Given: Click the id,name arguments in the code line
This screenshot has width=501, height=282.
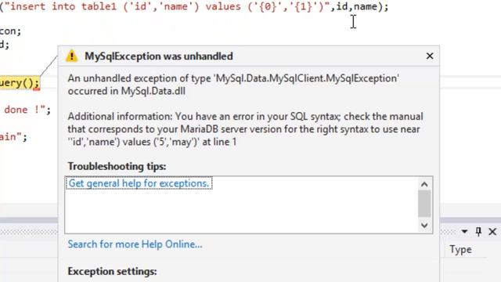Looking at the screenshot, I should pyautogui.click(x=356, y=6).
